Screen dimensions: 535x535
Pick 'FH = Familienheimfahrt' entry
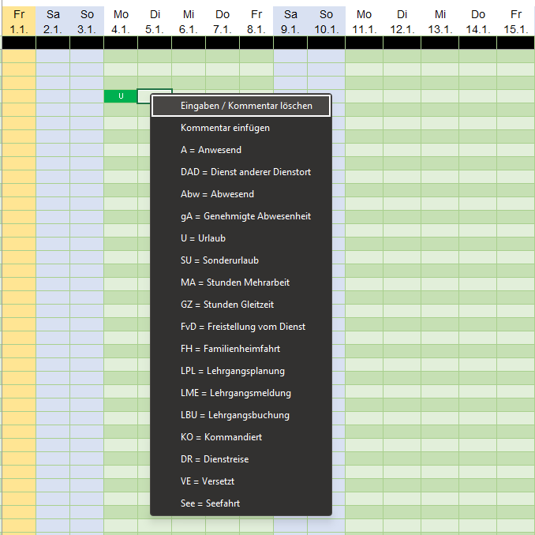(x=241, y=349)
